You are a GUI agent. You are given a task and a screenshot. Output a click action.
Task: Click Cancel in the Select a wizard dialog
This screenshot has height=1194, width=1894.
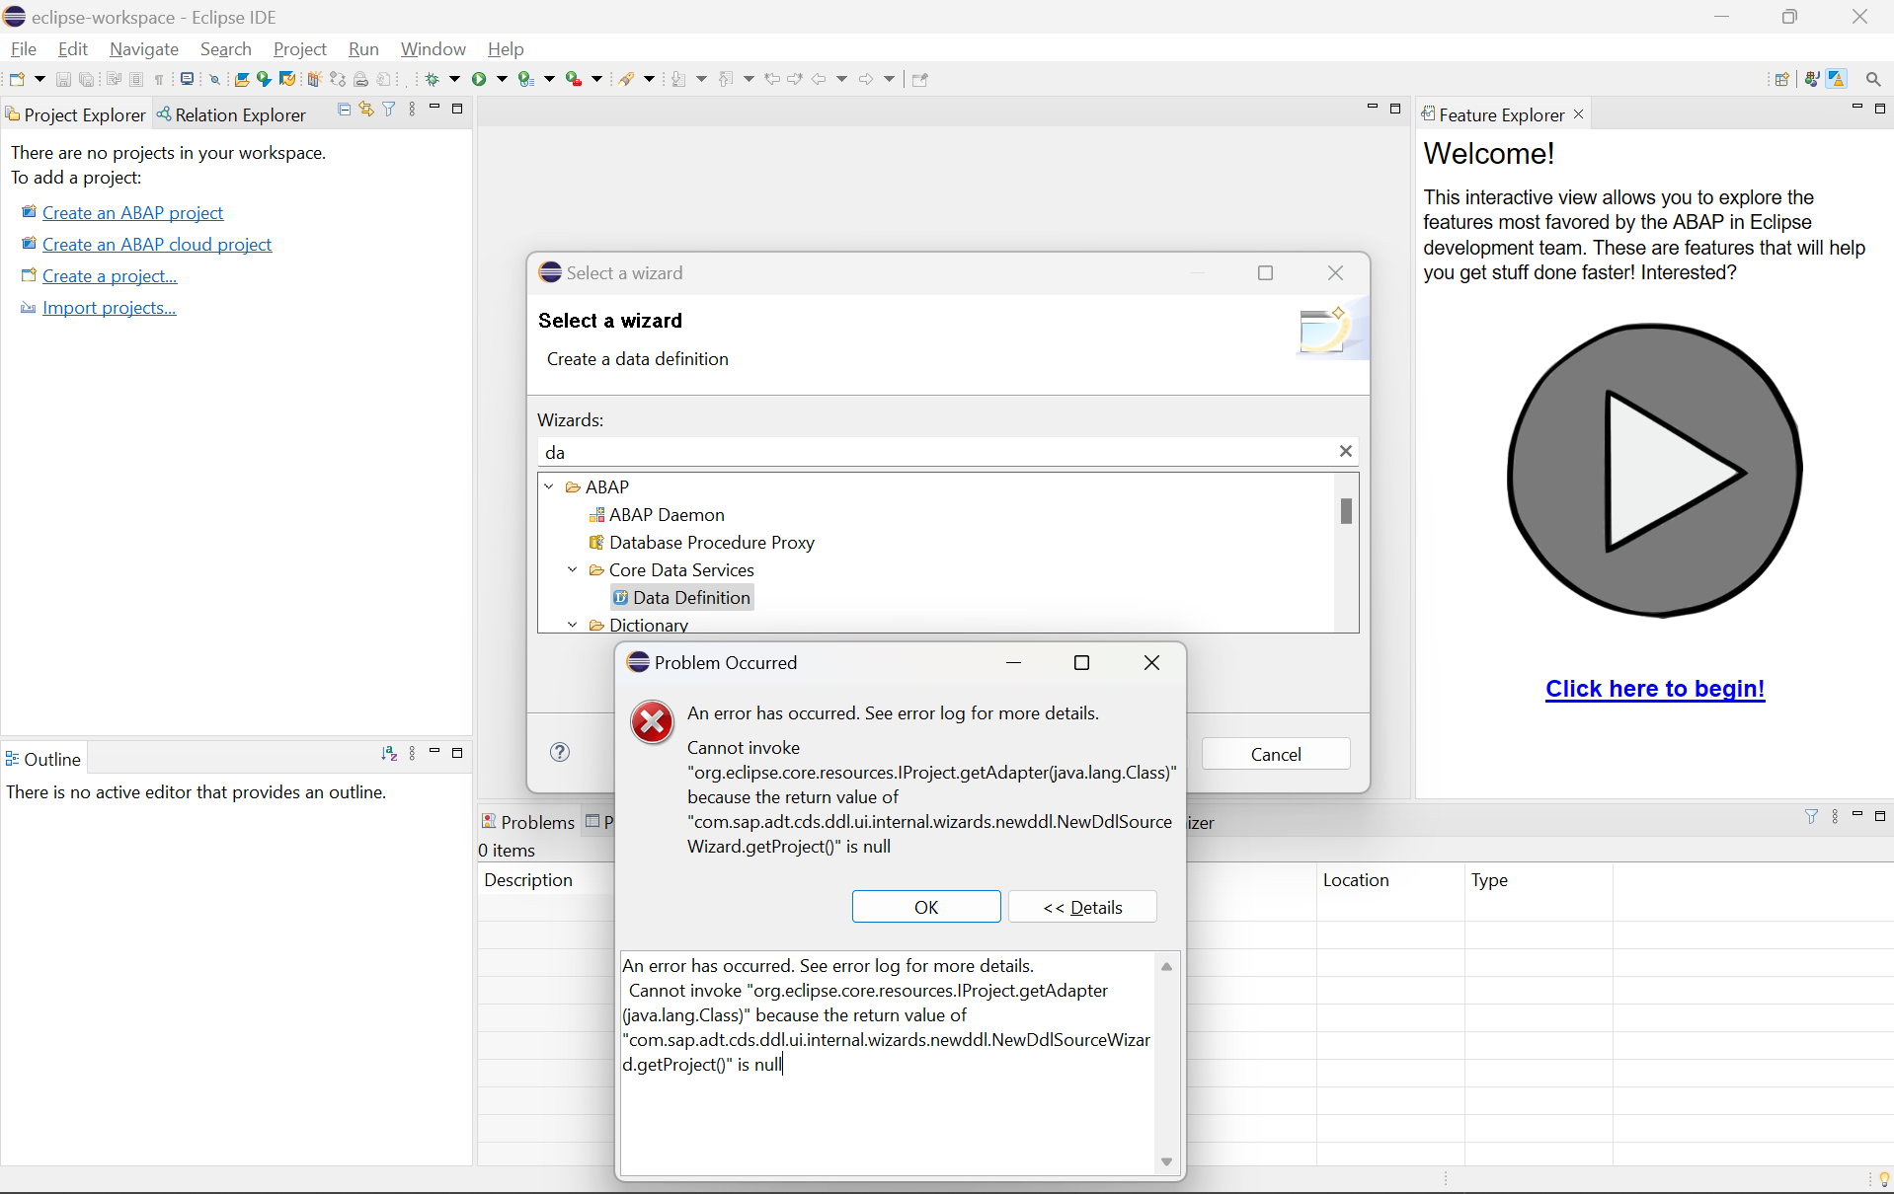click(1276, 754)
